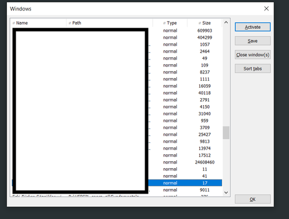Click the size value 40118

click(x=205, y=93)
